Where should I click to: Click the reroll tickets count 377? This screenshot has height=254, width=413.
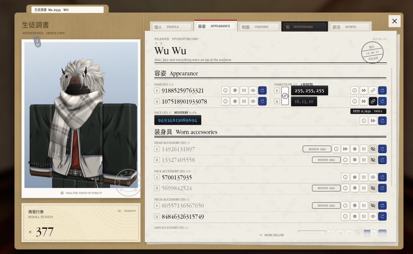pos(45,232)
